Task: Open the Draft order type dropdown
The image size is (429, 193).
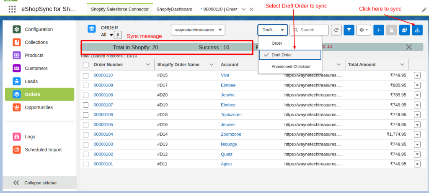Action: click(x=272, y=30)
